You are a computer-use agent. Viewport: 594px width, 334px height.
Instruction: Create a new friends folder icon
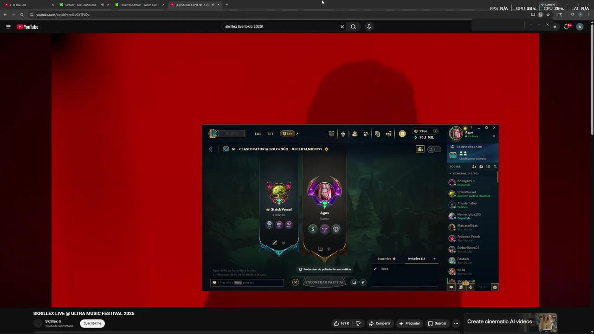[481, 167]
